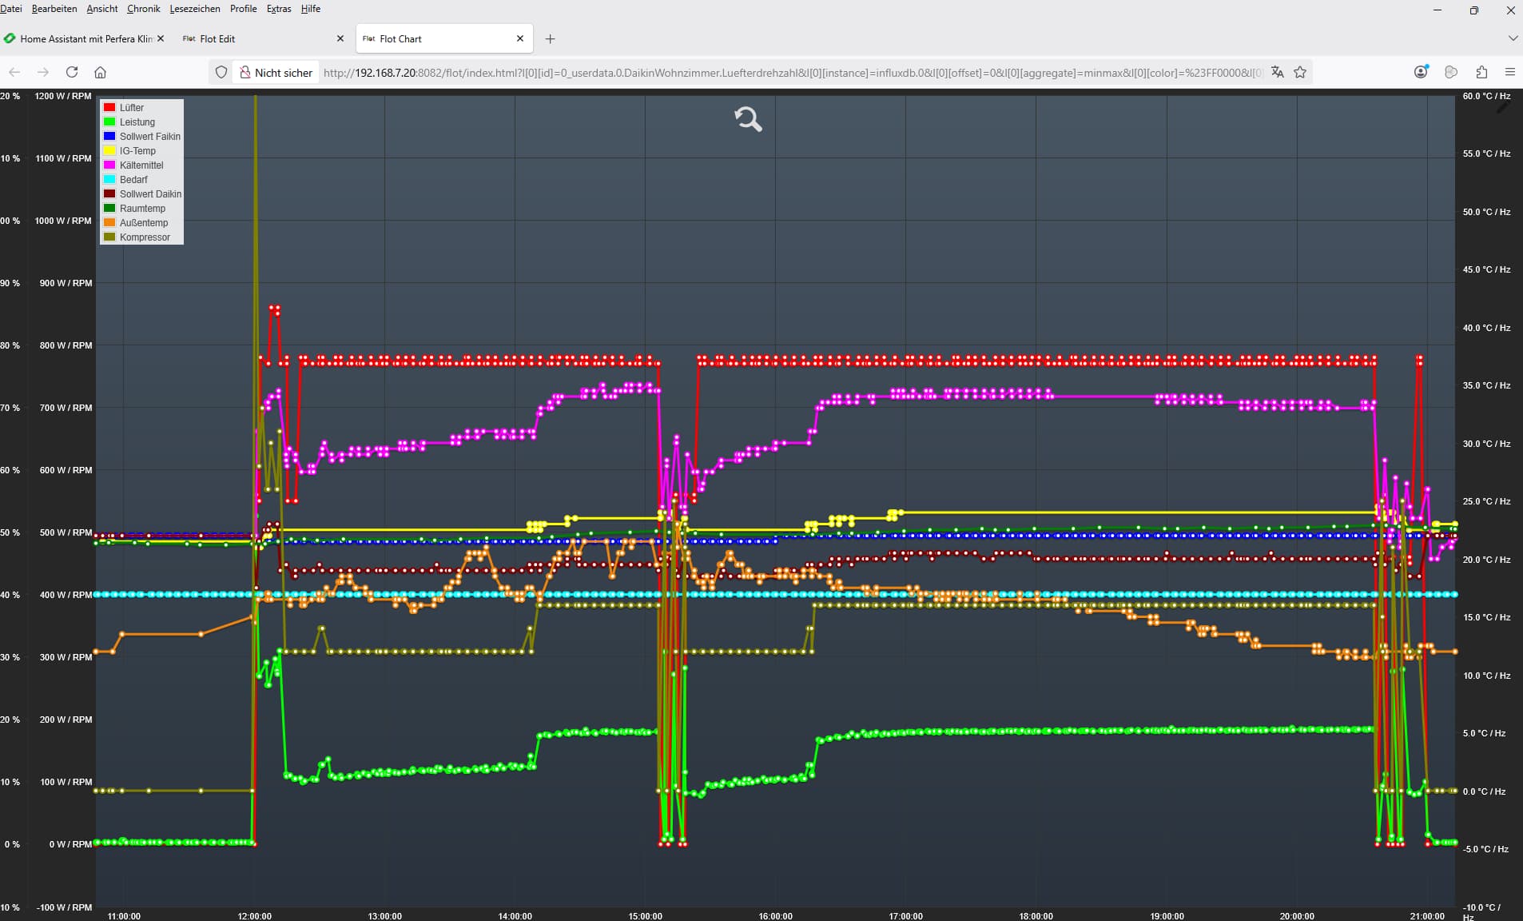Click the zoom reset magnifier on chart
Screen dimensions: 1523x921
pyautogui.click(x=748, y=119)
